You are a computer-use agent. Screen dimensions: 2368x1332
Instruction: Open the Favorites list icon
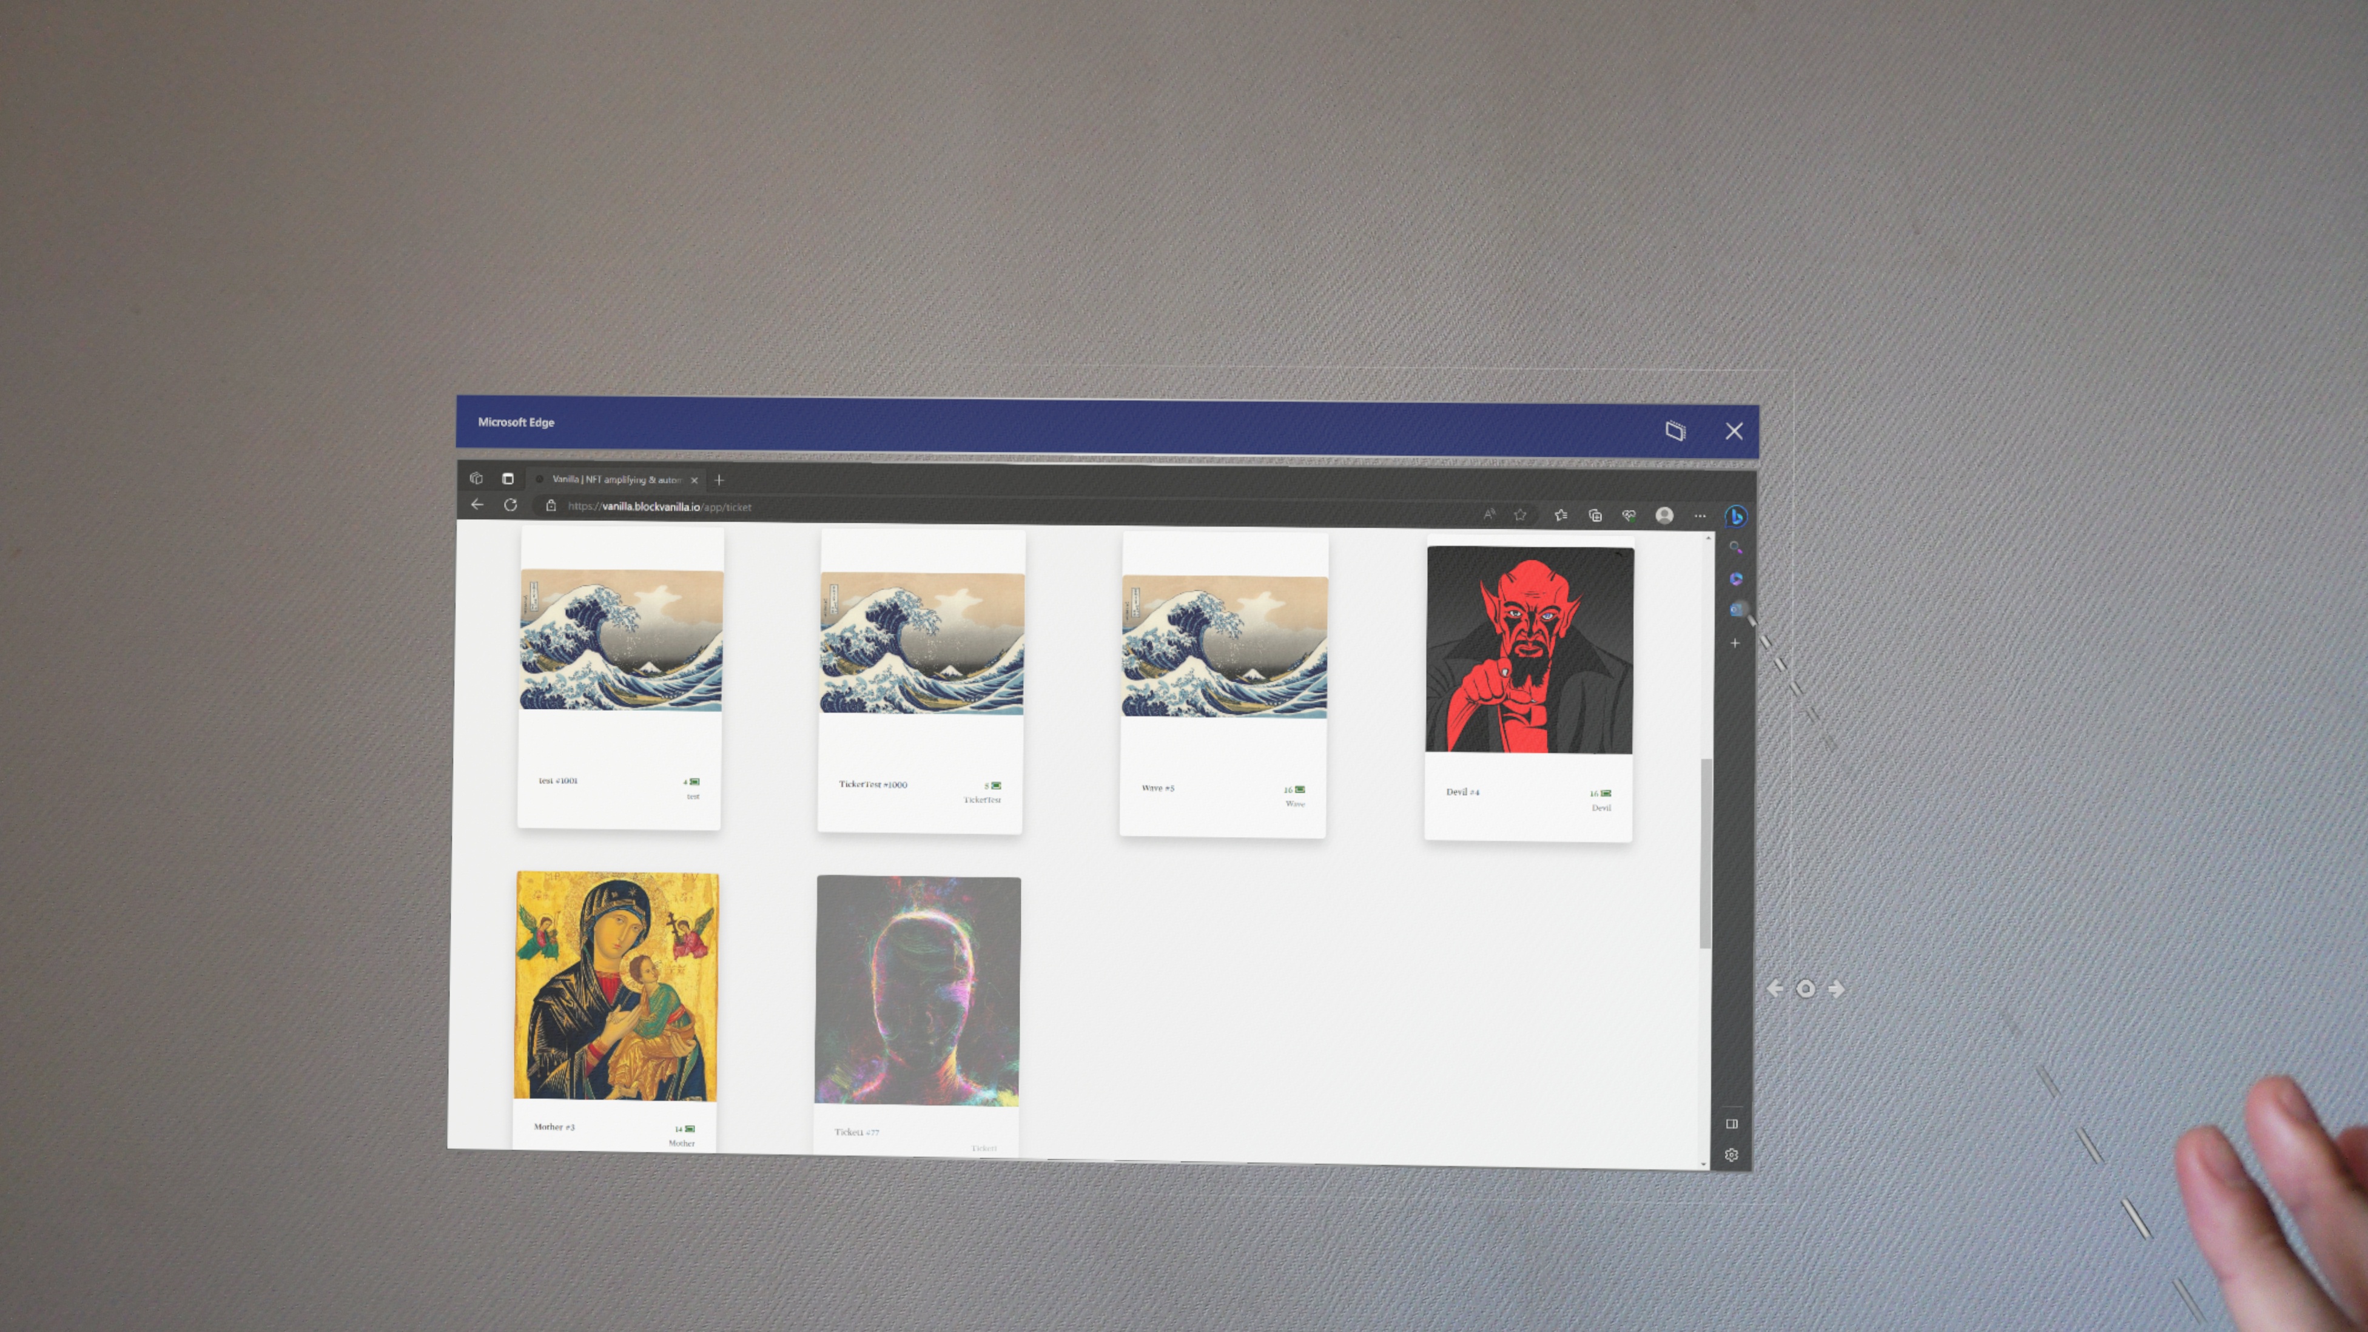(1561, 515)
